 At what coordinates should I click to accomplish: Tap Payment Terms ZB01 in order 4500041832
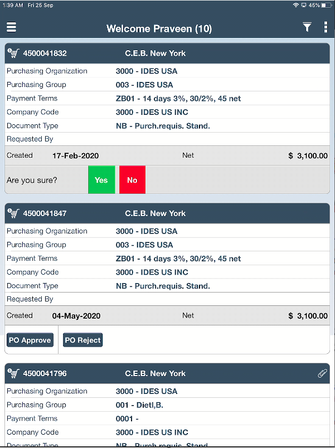point(178,99)
